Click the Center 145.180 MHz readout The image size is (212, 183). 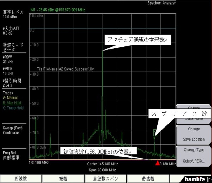coord(102,165)
